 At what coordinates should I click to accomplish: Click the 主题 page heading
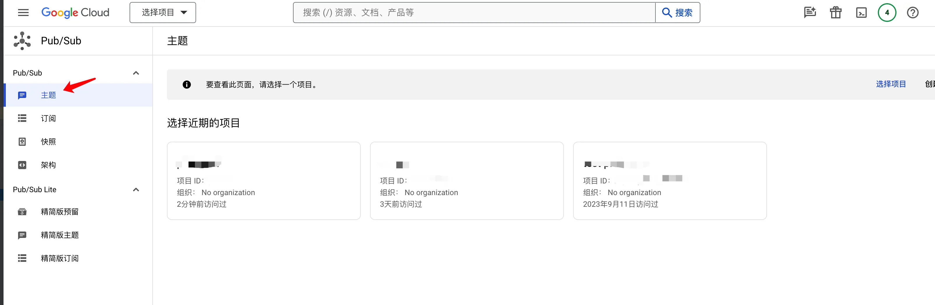point(177,41)
